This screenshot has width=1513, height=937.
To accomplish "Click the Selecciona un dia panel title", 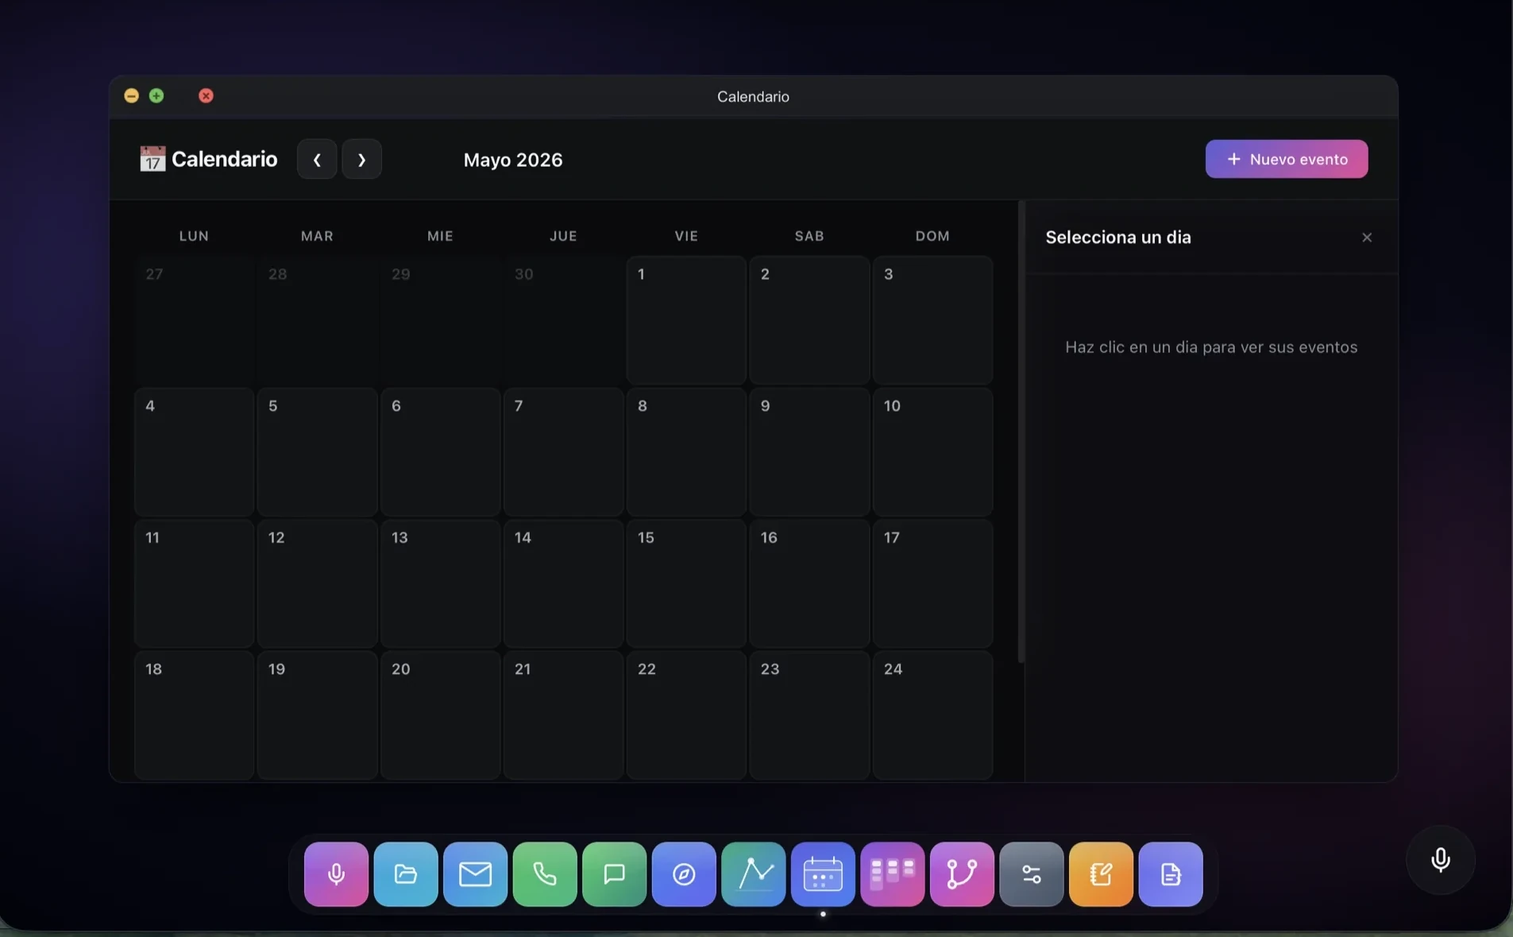I will click(1118, 238).
